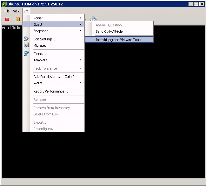Expand the Guest submenu arrow
The width and height of the screenshot is (206, 186).
80,24
